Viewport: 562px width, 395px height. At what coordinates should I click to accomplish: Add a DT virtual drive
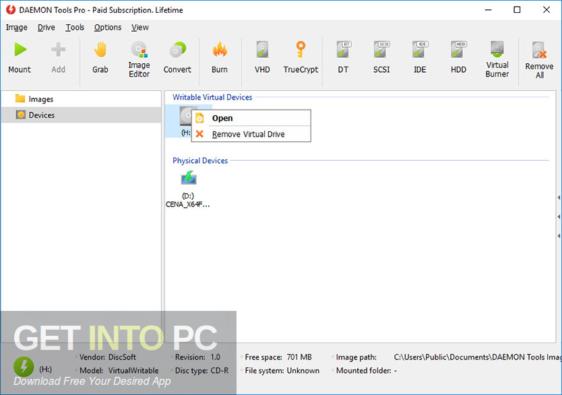pos(344,49)
